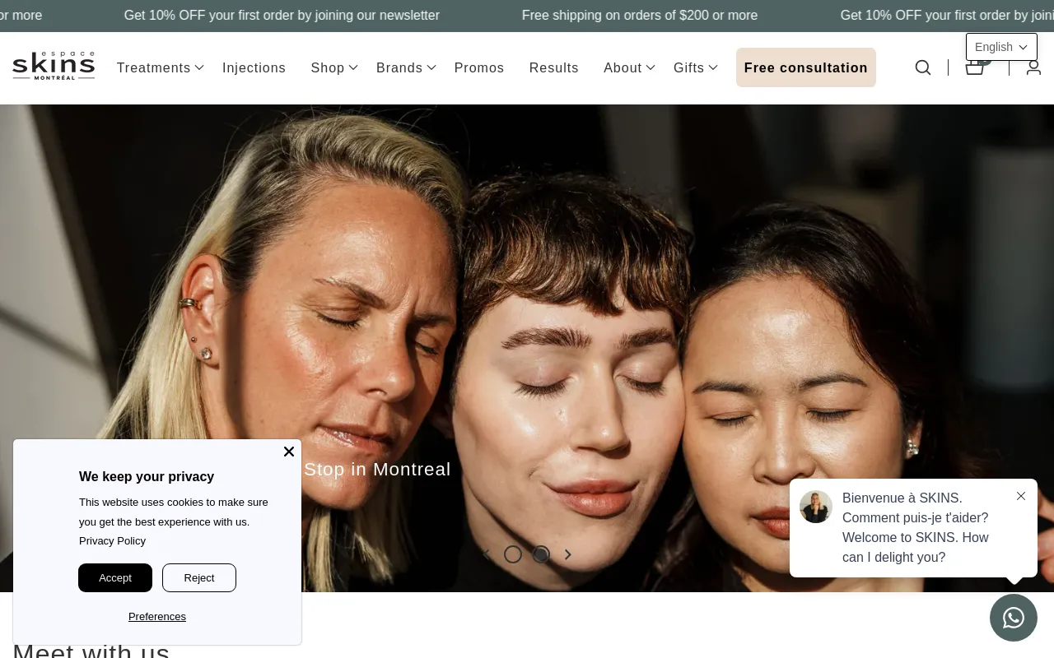Click the chat assistant avatar photo

[816, 507]
